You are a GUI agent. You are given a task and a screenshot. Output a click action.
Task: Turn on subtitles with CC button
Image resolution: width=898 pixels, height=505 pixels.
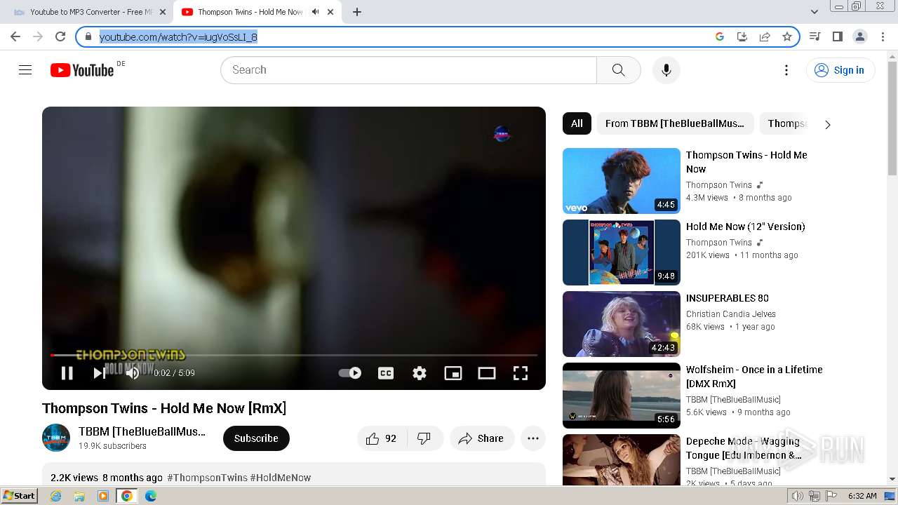[x=386, y=373]
